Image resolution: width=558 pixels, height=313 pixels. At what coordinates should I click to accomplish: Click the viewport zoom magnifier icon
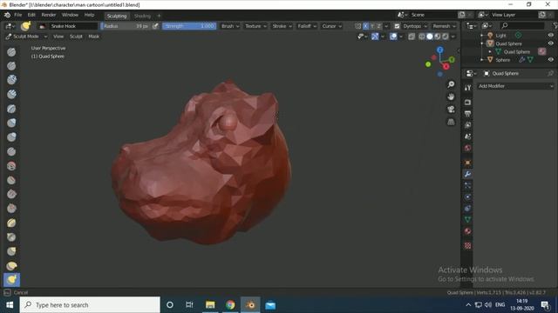pyautogui.click(x=451, y=84)
